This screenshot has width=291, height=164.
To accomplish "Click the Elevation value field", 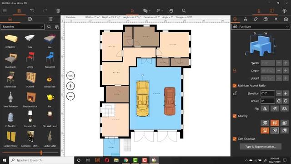I will [x=268, y=93].
